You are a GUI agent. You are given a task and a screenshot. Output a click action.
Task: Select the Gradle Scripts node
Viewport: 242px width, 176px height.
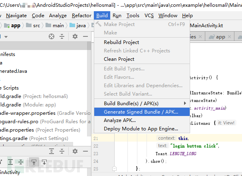coord(9,88)
